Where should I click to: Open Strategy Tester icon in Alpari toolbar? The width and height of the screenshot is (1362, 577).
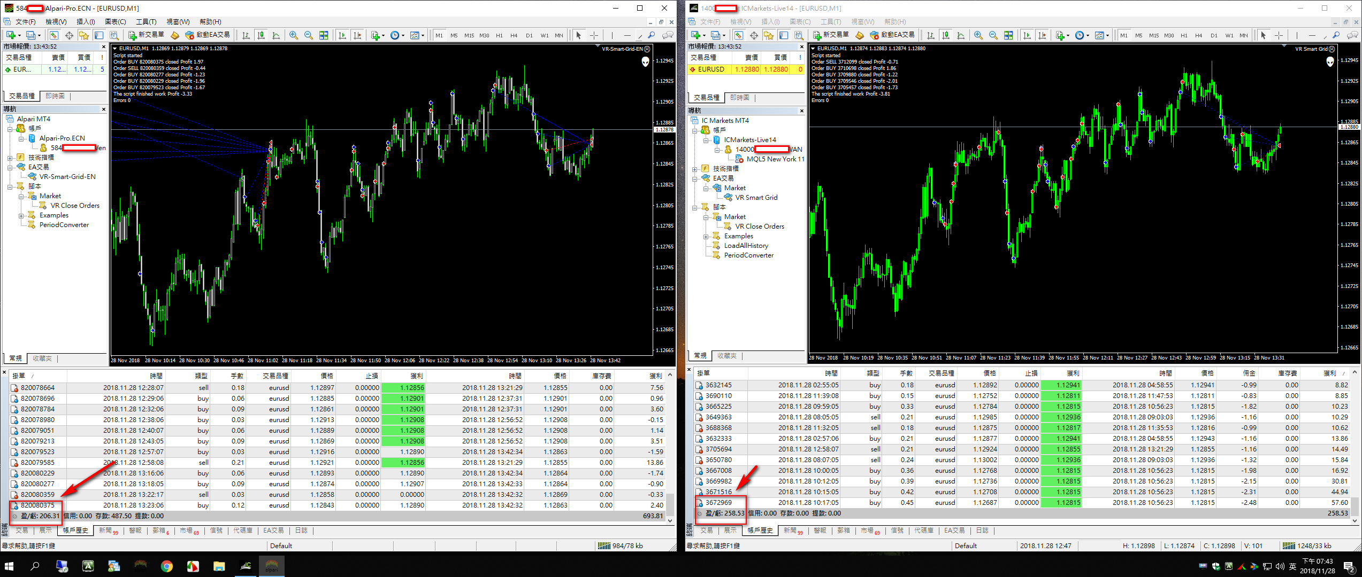point(114,35)
